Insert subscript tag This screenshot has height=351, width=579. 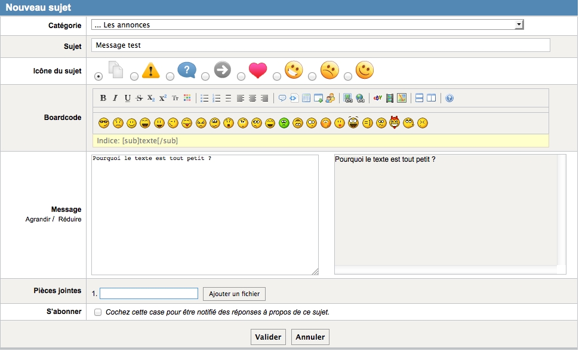point(151,98)
